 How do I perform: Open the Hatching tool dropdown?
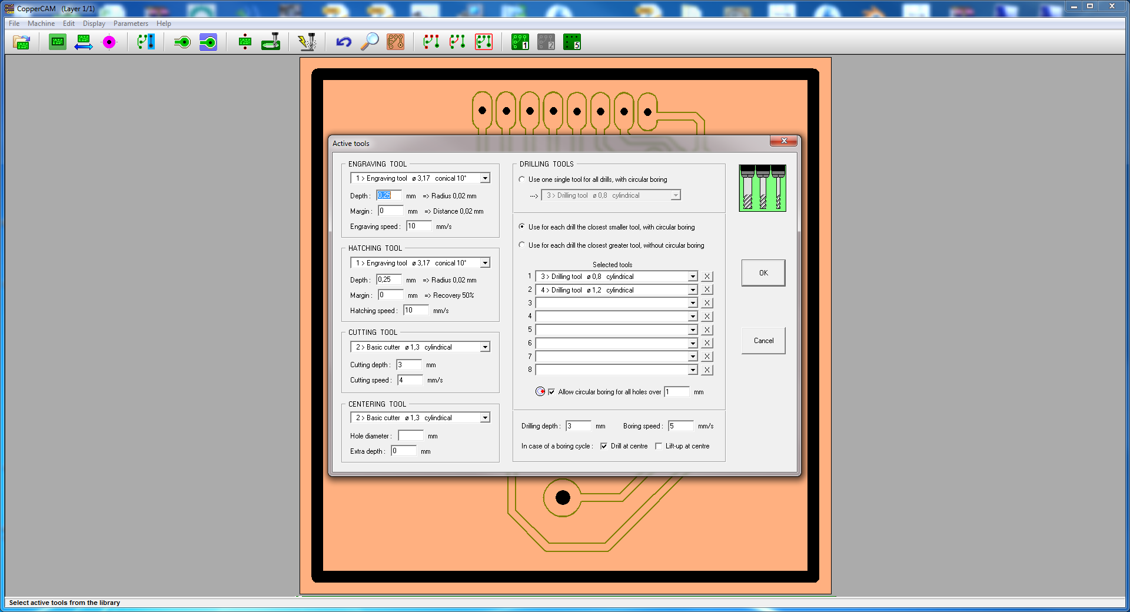pyautogui.click(x=485, y=263)
